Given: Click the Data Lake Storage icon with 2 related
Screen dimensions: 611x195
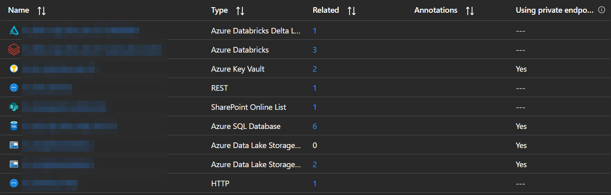Looking at the screenshot, I should coord(14,164).
